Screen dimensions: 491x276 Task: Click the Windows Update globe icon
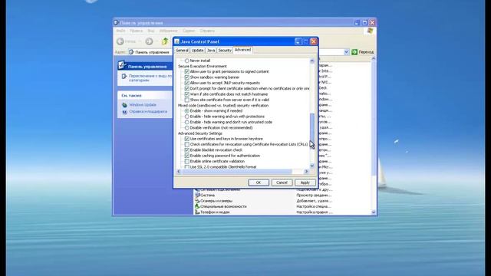[x=124, y=105]
